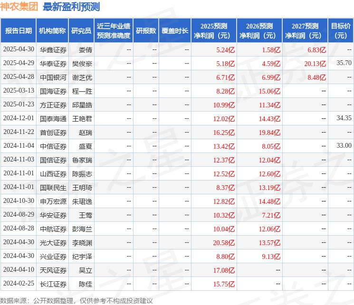354x305 pixels.
Task: Click analyst name 娄倩
Action: click(86, 50)
